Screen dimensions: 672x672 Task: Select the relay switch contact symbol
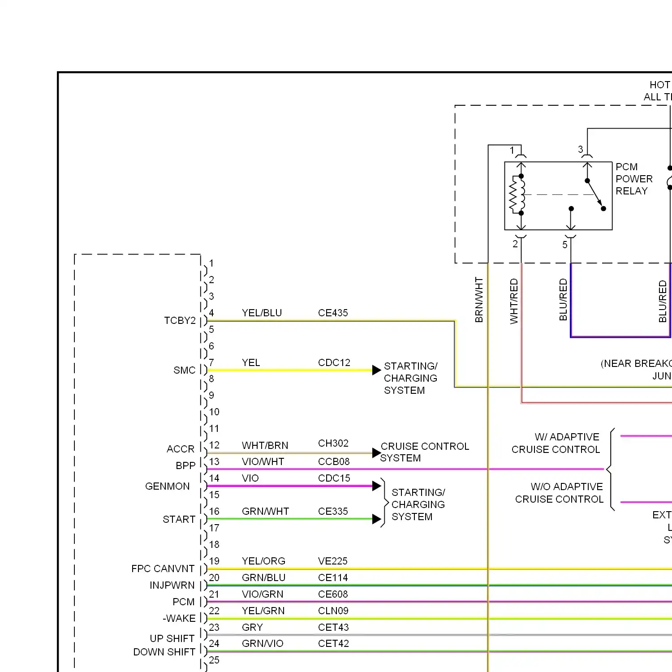(x=595, y=195)
